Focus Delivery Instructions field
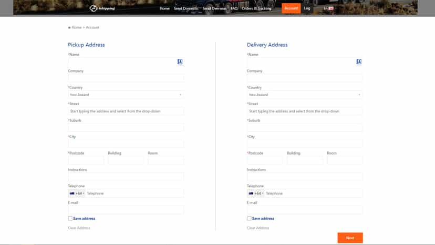Image resolution: width=435 pixels, height=245 pixels. (305, 177)
